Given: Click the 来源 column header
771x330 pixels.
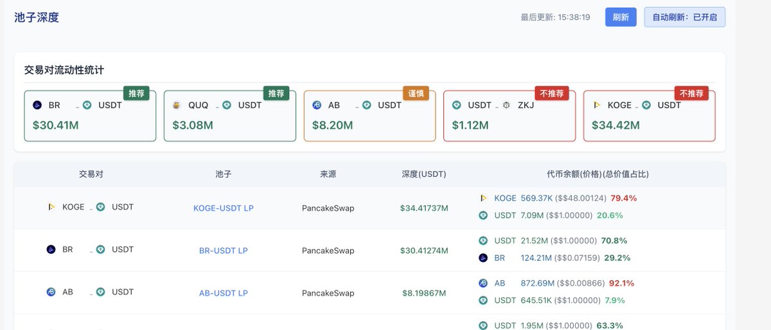Looking at the screenshot, I should (328, 174).
